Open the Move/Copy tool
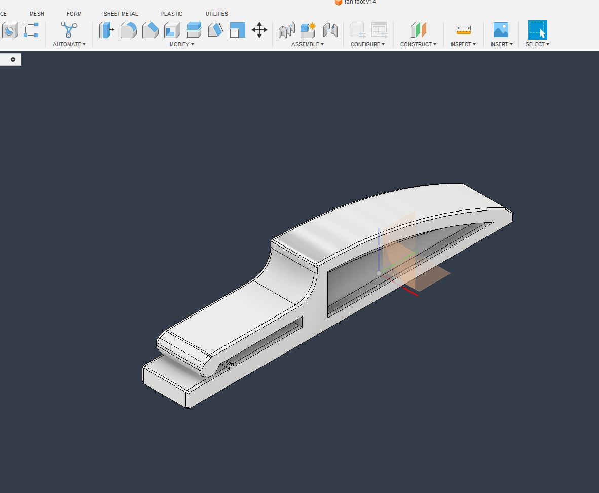The height and width of the screenshot is (493, 599). pos(259,30)
